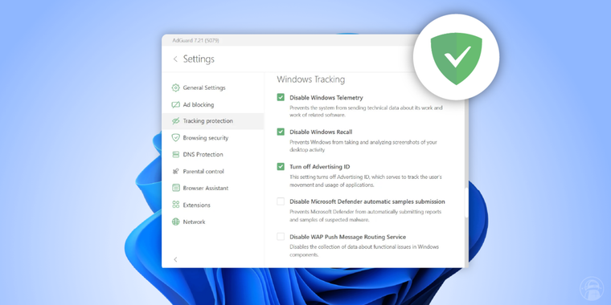Click the AdGuard 7.21 title bar text
Viewport: 611px width, 305px height.
pyautogui.click(x=195, y=40)
